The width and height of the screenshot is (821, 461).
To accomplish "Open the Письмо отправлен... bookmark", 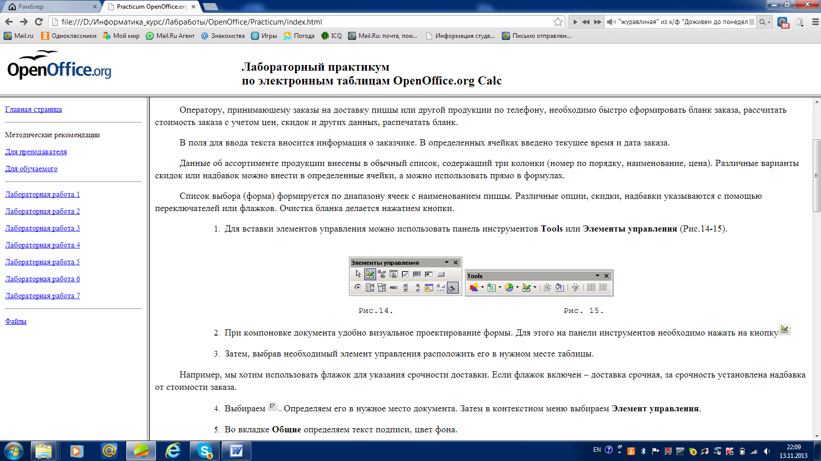I will pos(537,36).
